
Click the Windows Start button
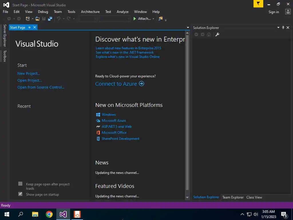click(7, 214)
